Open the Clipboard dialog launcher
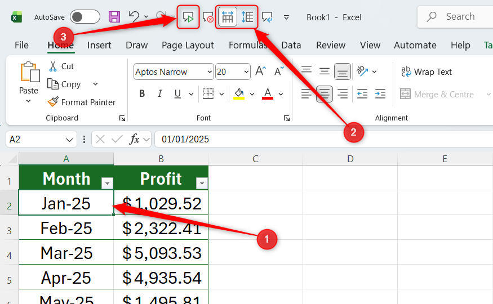 point(122,118)
